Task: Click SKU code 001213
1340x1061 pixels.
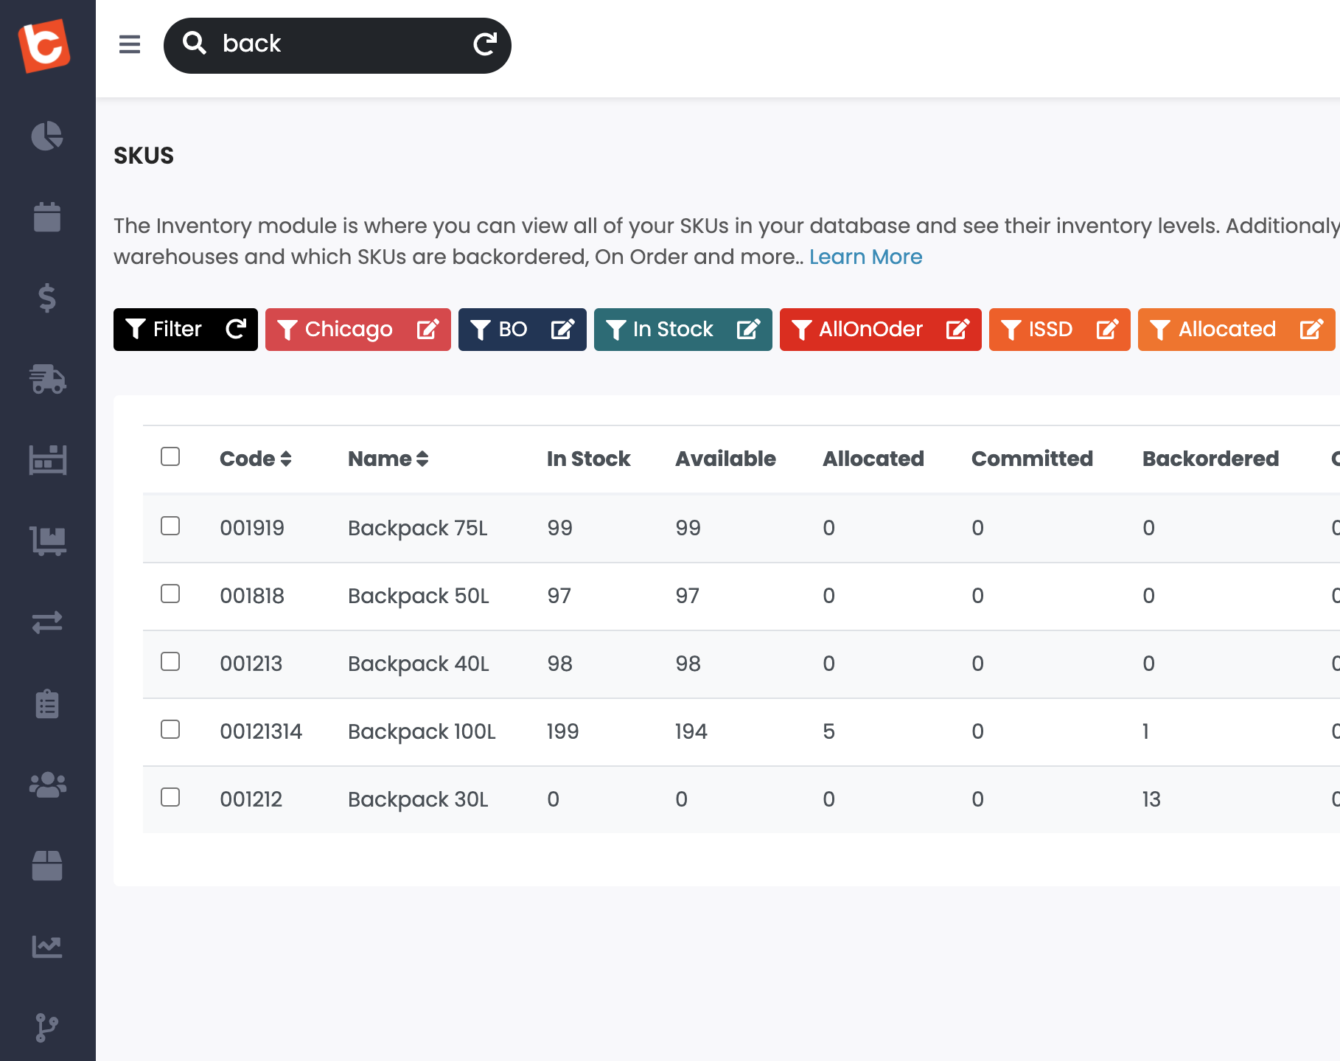Action: (251, 664)
